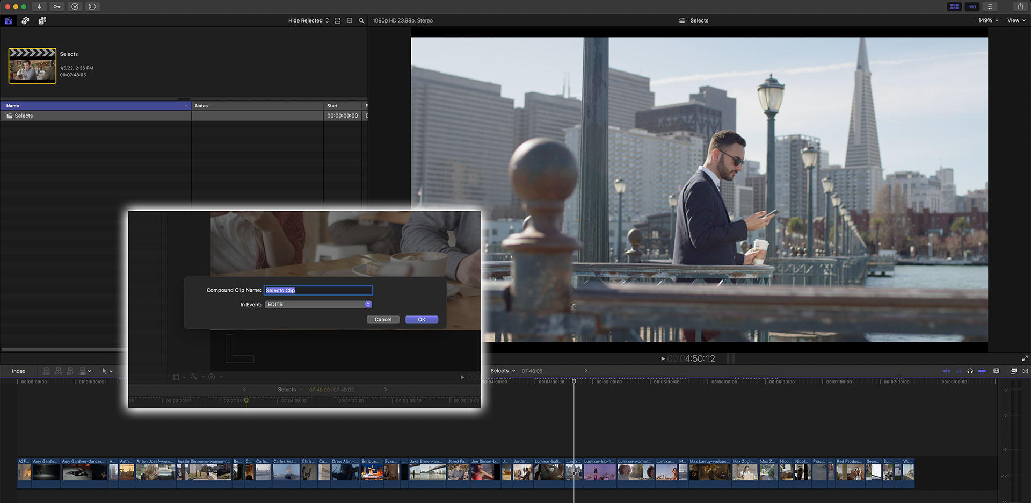This screenshot has width=1031, height=503.
Task: Click the audio meter icon beside timecode
Action: 730,358
